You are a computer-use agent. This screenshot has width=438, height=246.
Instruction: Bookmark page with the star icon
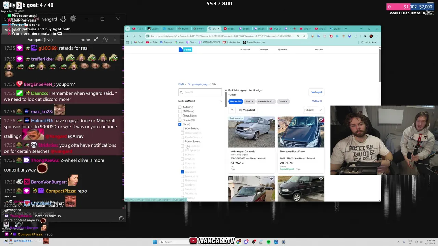click(304, 36)
